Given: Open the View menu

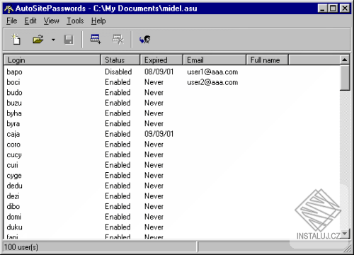Looking at the screenshot, I should tap(51, 21).
